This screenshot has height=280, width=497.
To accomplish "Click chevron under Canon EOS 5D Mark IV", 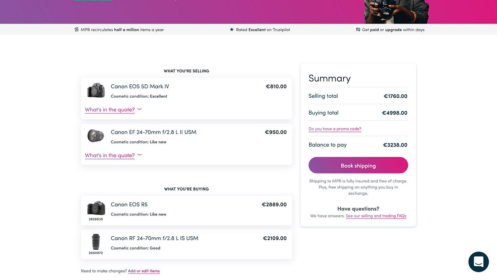I will [x=139, y=110].
